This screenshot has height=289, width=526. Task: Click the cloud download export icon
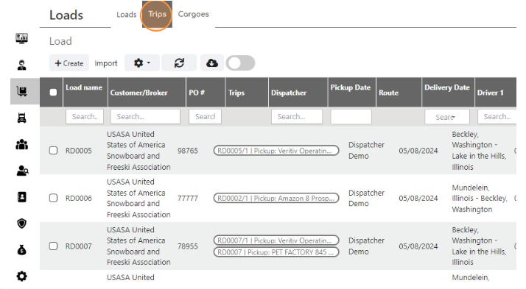coord(212,63)
